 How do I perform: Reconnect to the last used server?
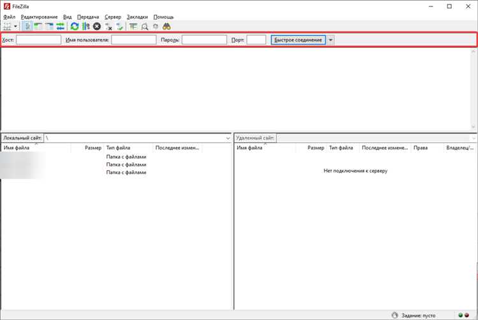click(x=120, y=27)
